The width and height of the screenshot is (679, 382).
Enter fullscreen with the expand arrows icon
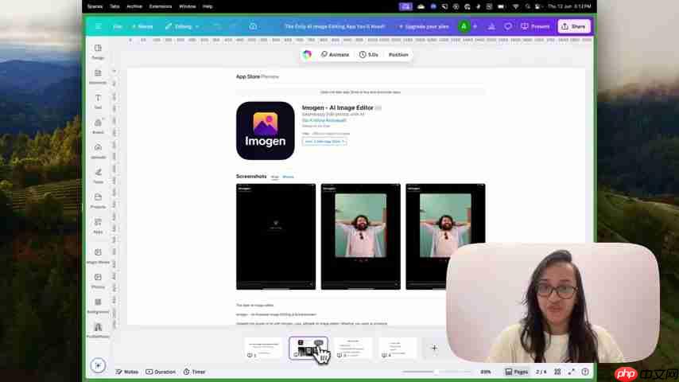point(572,372)
